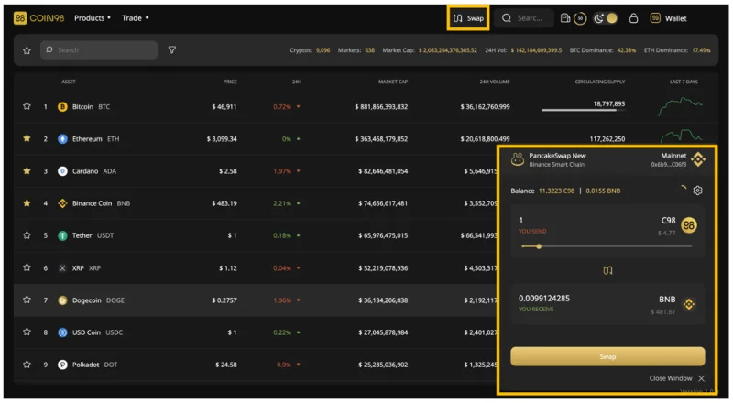Viewport: 733px width, 403px height.
Task: Sort by the PRICE column header
Action: pyautogui.click(x=230, y=82)
